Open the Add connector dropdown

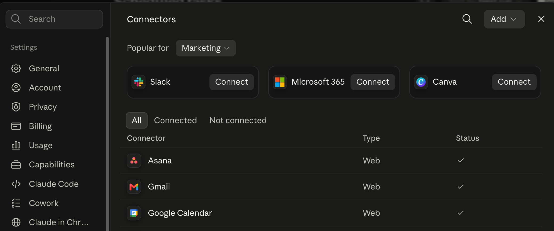tap(504, 19)
